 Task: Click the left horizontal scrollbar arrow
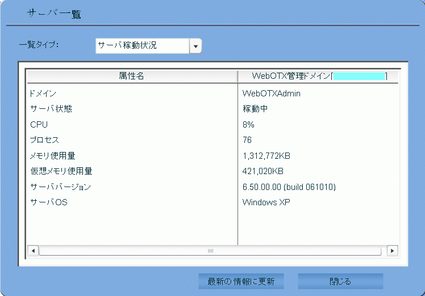click(x=33, y=250)
